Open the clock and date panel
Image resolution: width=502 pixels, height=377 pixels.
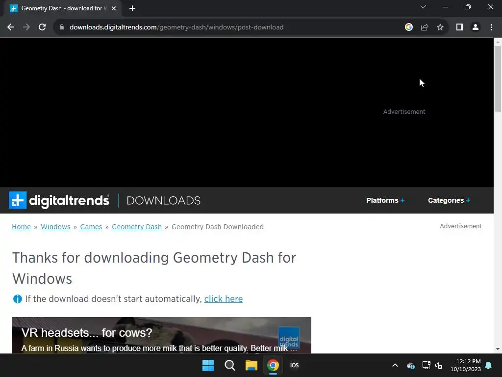tap(466, 365)
